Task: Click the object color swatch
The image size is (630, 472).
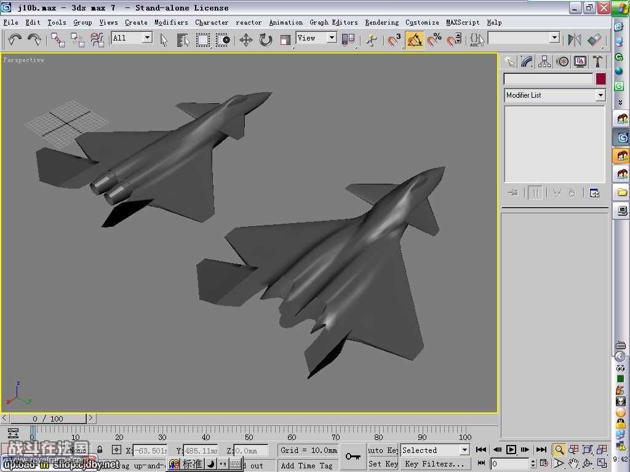Action: point(600,79)
